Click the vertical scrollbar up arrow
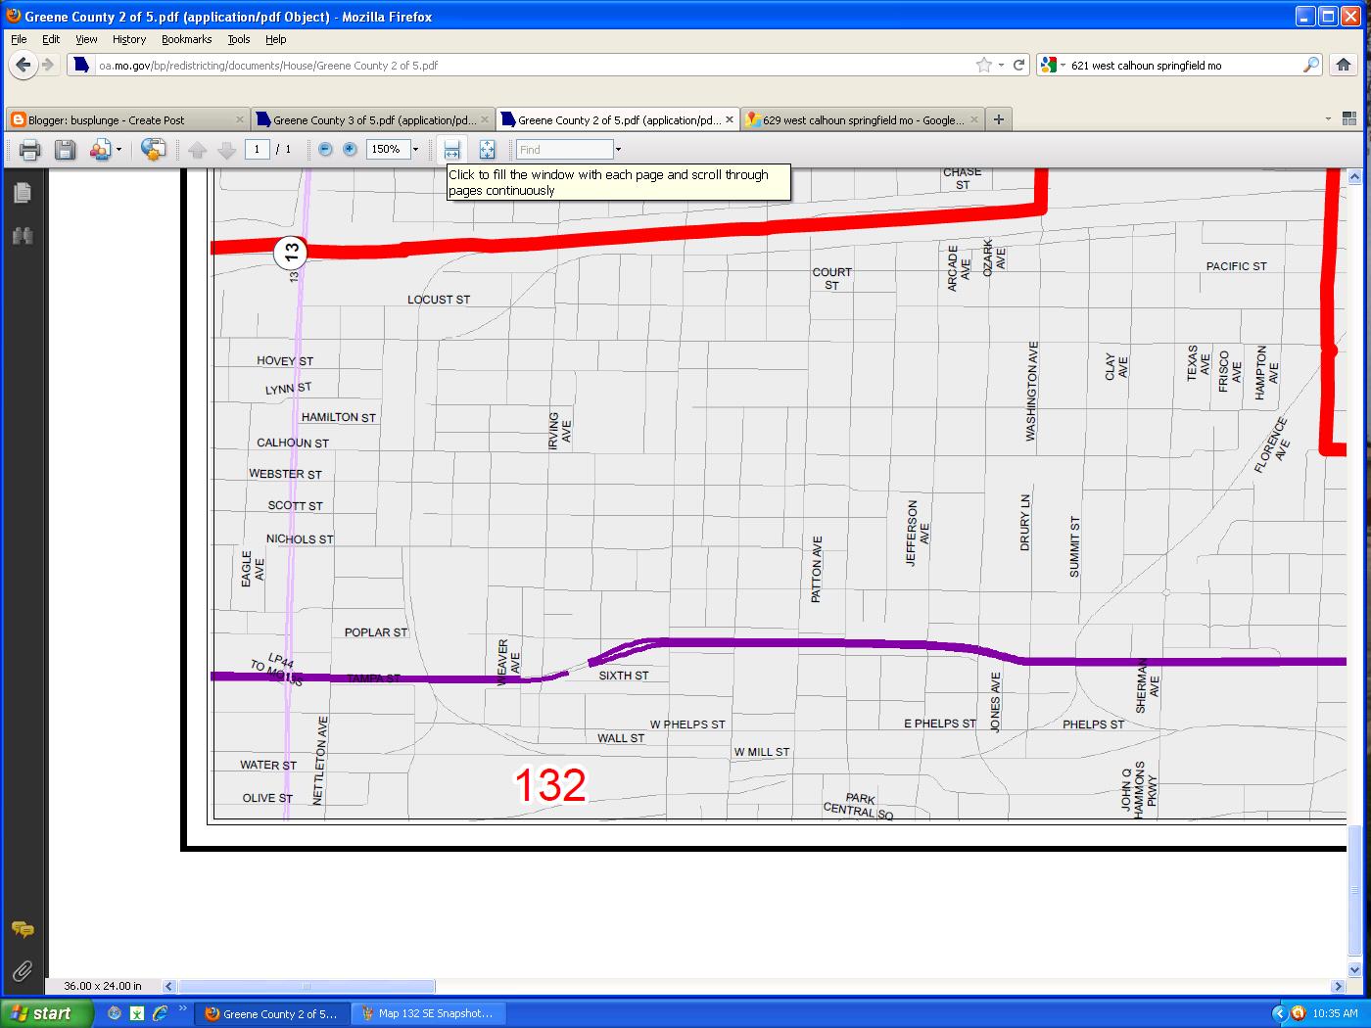Screen dimensions: 1371x1028 (x=1354, y=177)
